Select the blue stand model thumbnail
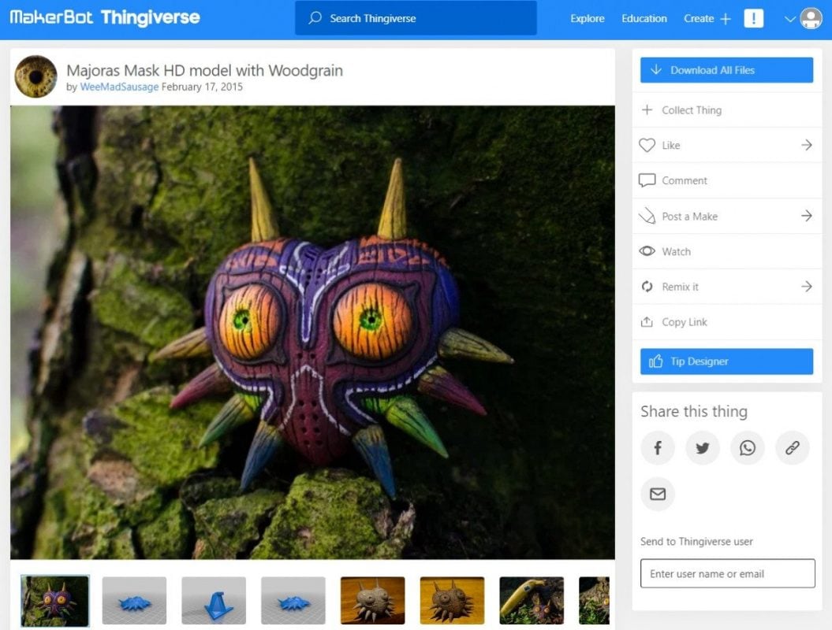The image size is (832, 630). tap(214, 601)
